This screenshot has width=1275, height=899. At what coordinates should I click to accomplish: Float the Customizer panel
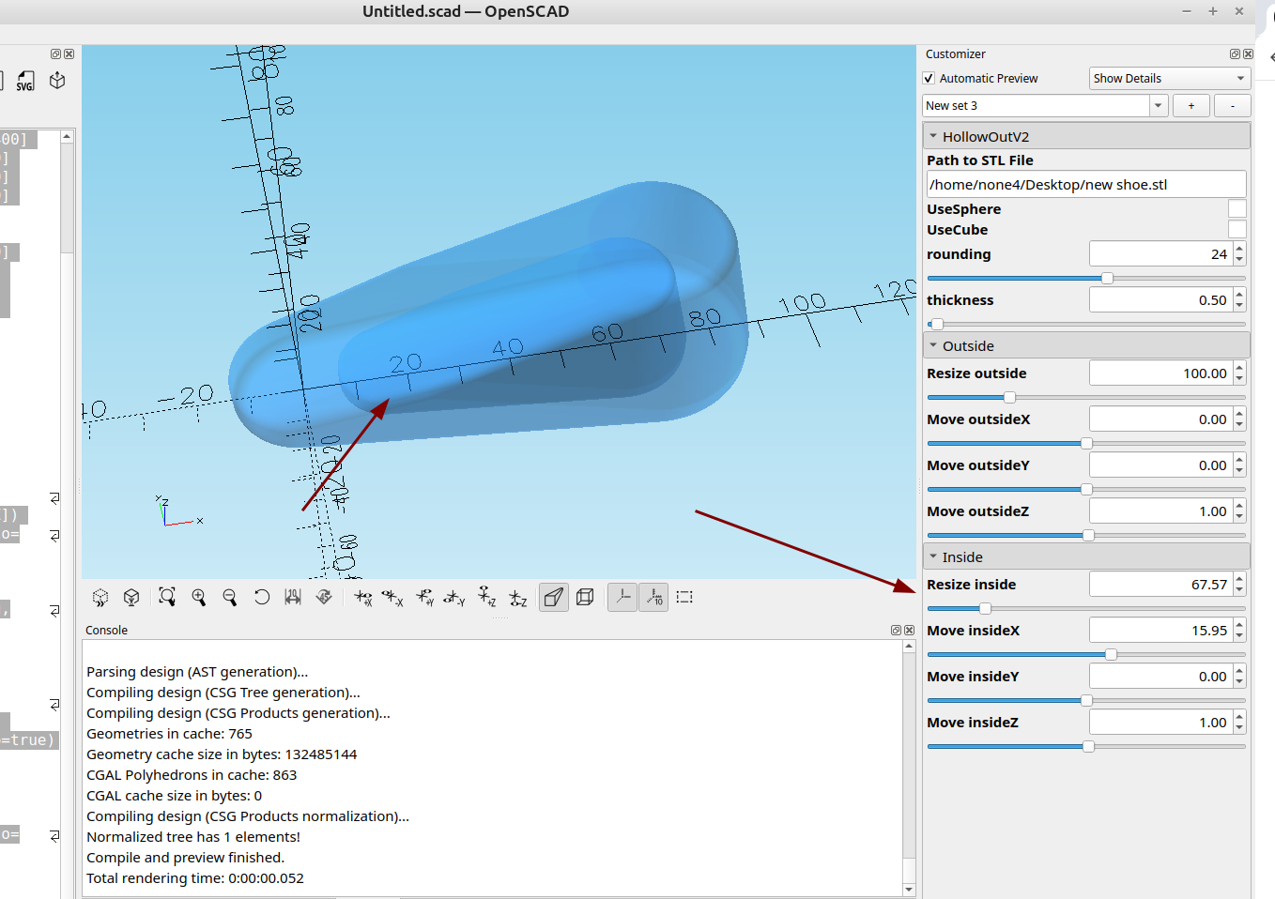(1235, 54)
